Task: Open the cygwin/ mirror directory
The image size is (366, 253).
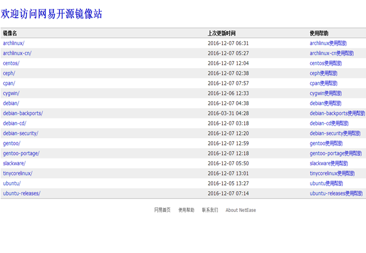Action: [11, 93]
